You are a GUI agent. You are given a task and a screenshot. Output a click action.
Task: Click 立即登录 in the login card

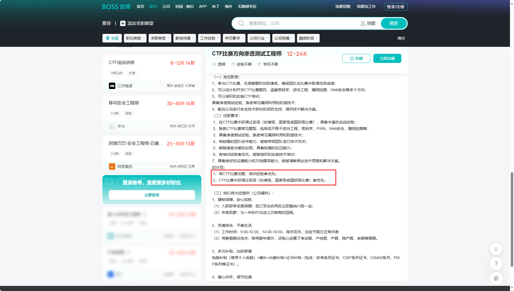(152, 195)
